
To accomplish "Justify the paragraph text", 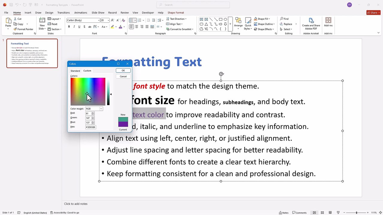I will point(147,27).
